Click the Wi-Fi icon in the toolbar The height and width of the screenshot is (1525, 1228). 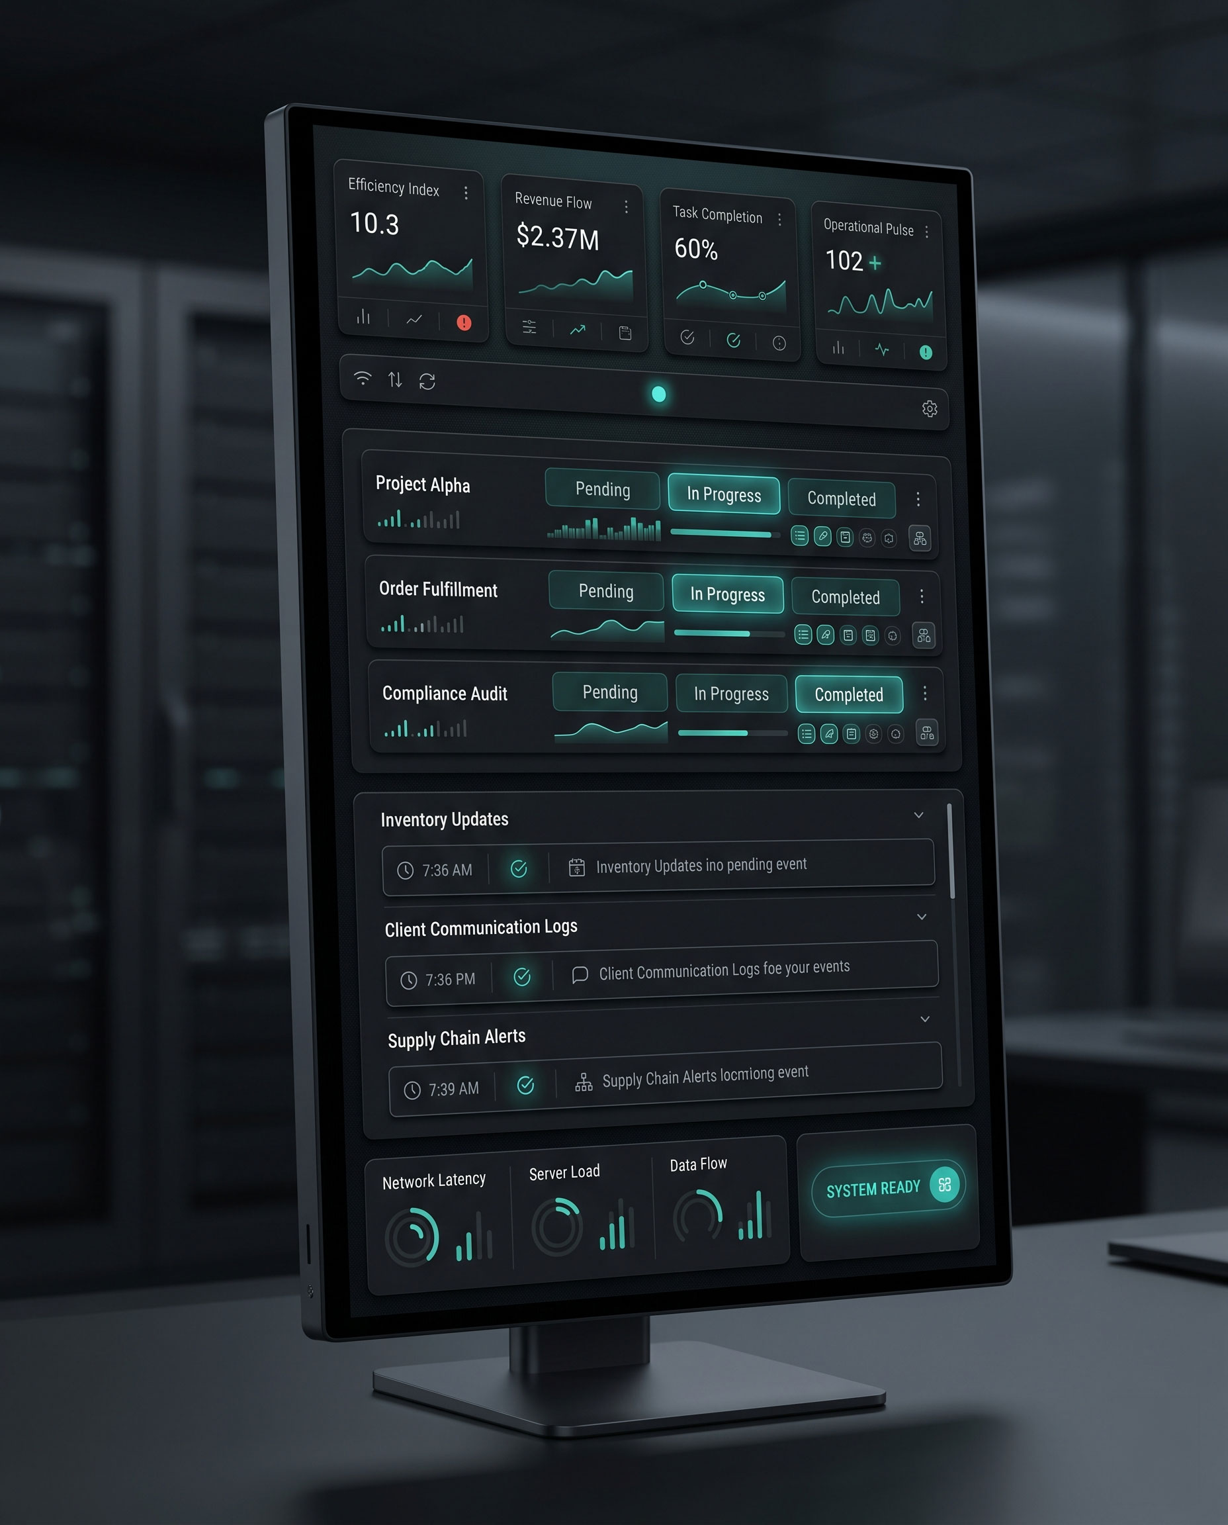pos(362,378)
